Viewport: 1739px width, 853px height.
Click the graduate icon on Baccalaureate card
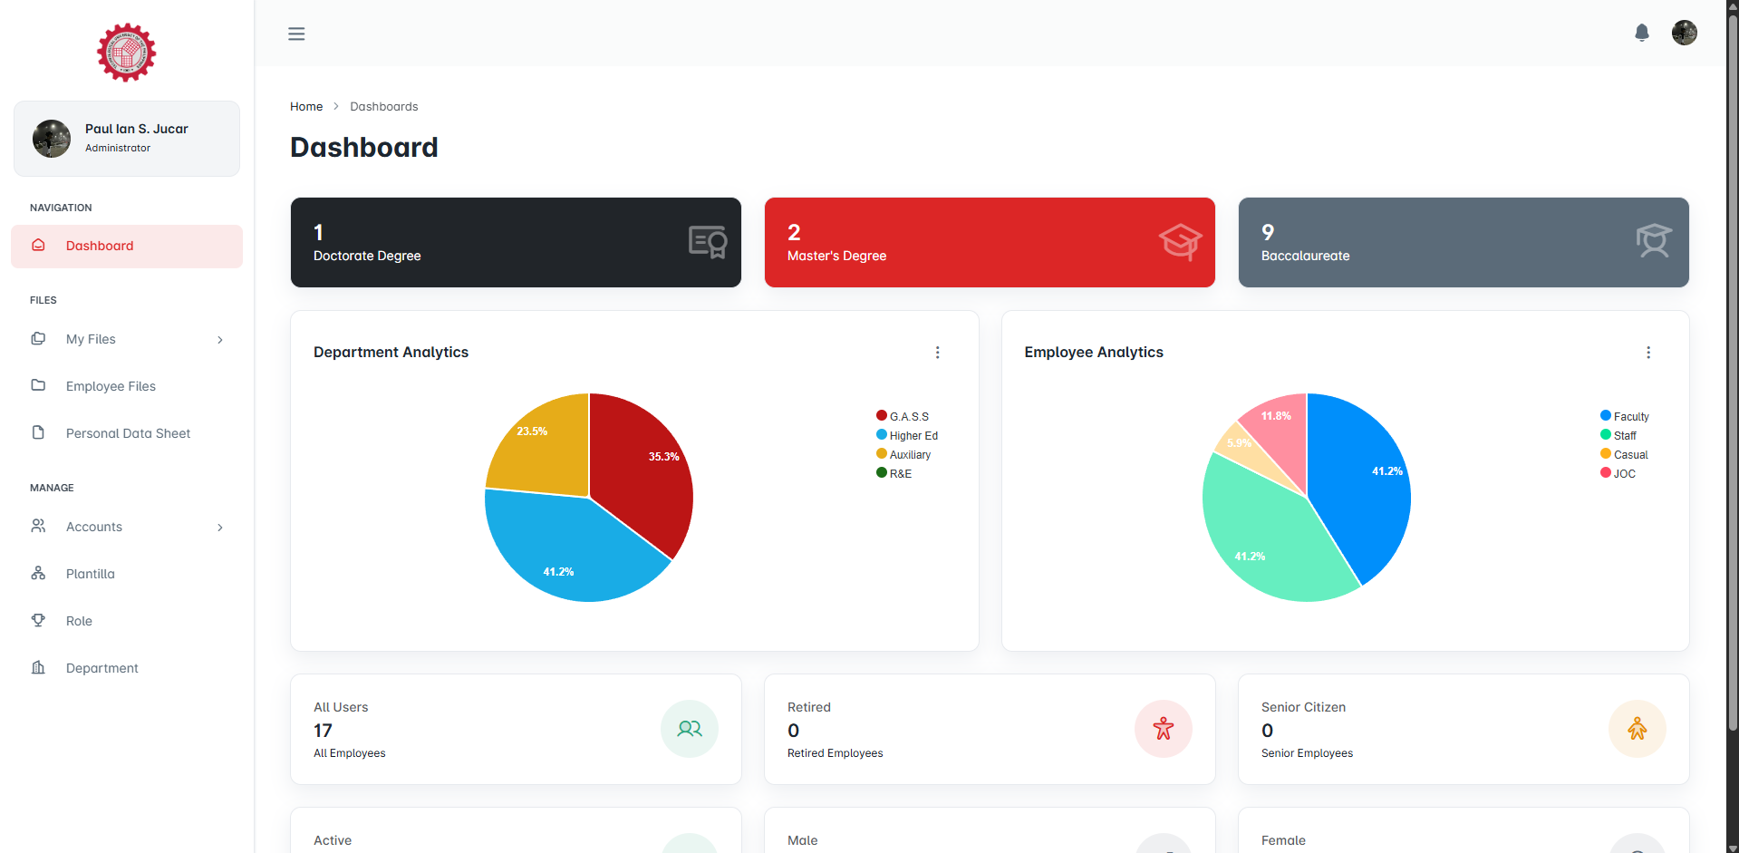pos(1654,242)
